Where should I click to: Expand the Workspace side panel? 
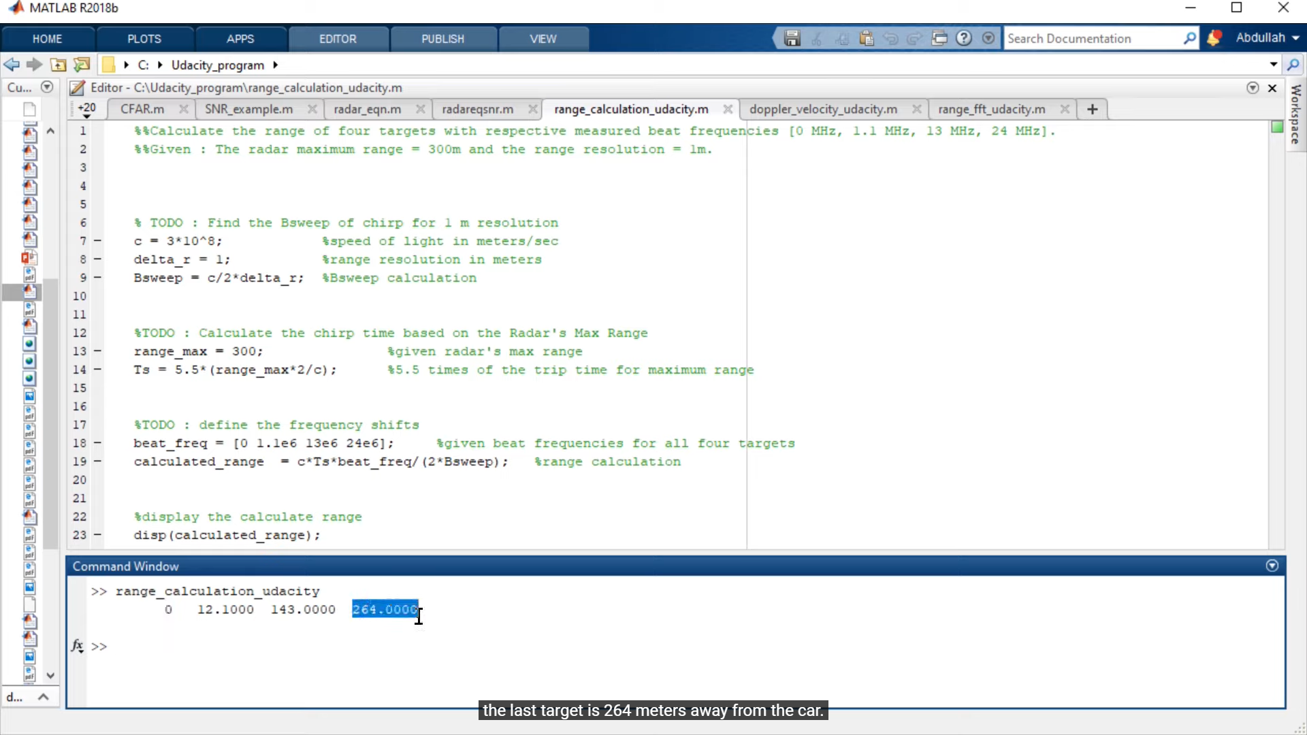1296,114
